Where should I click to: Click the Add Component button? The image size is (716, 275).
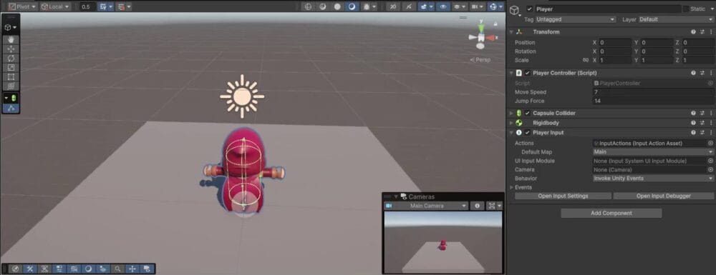pos(611,213)
